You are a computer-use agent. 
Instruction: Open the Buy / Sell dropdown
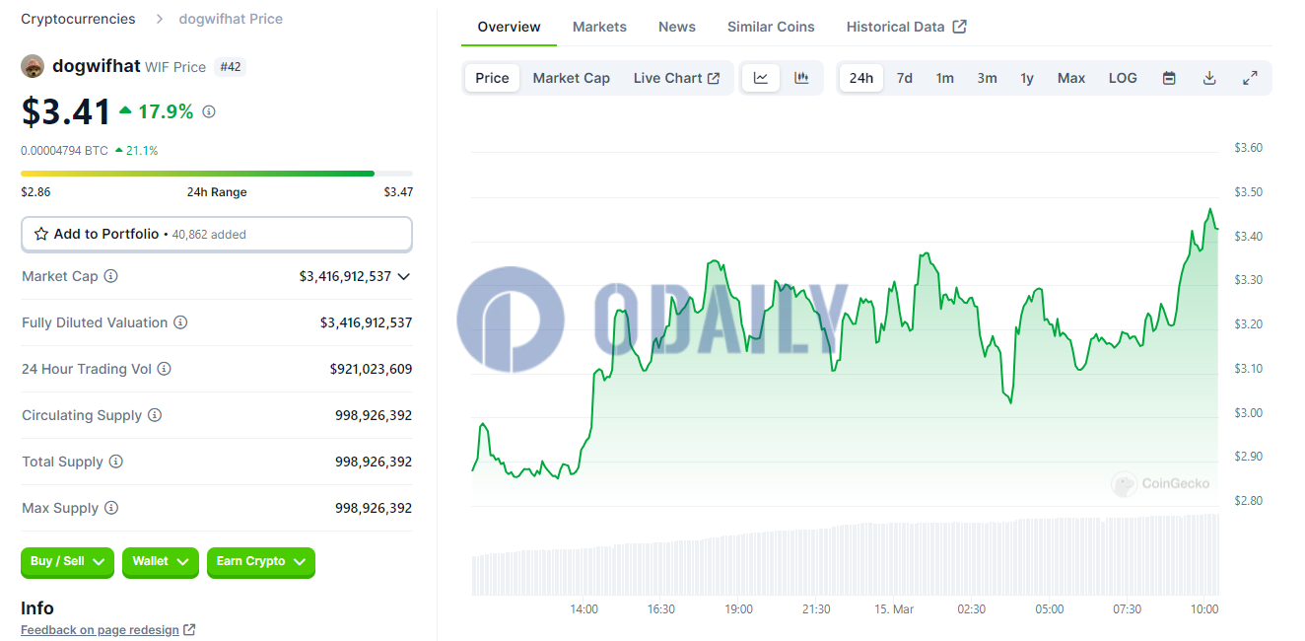(x=67, y=562)
